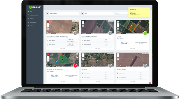Image resolution: width=179 pixels, height=99 pixels.
Task: Open the layers menu icon on Lote 3 map
Action: (118, 21)
